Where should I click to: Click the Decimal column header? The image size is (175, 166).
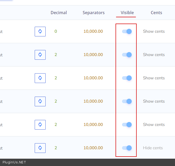click(59, 13)
